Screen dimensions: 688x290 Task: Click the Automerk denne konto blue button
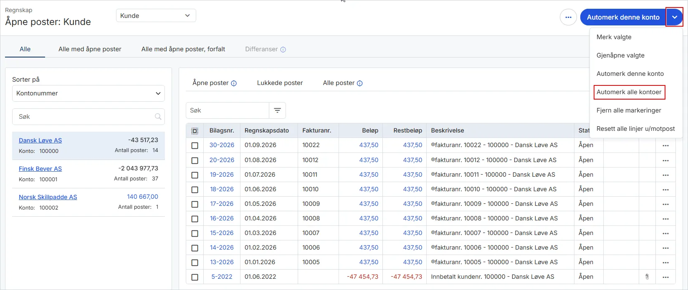(x=623, y=17)
